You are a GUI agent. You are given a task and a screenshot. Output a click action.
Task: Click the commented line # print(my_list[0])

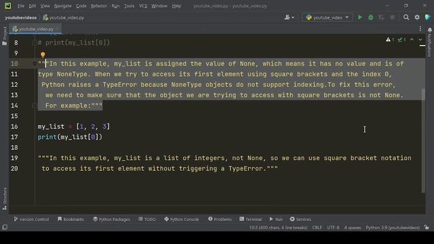tap(74, 43)
